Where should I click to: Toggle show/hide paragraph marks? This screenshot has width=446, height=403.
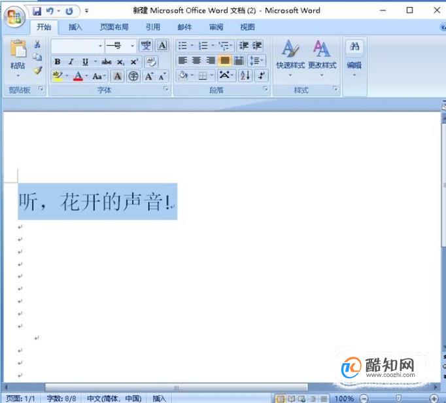[x=262, y=75]
